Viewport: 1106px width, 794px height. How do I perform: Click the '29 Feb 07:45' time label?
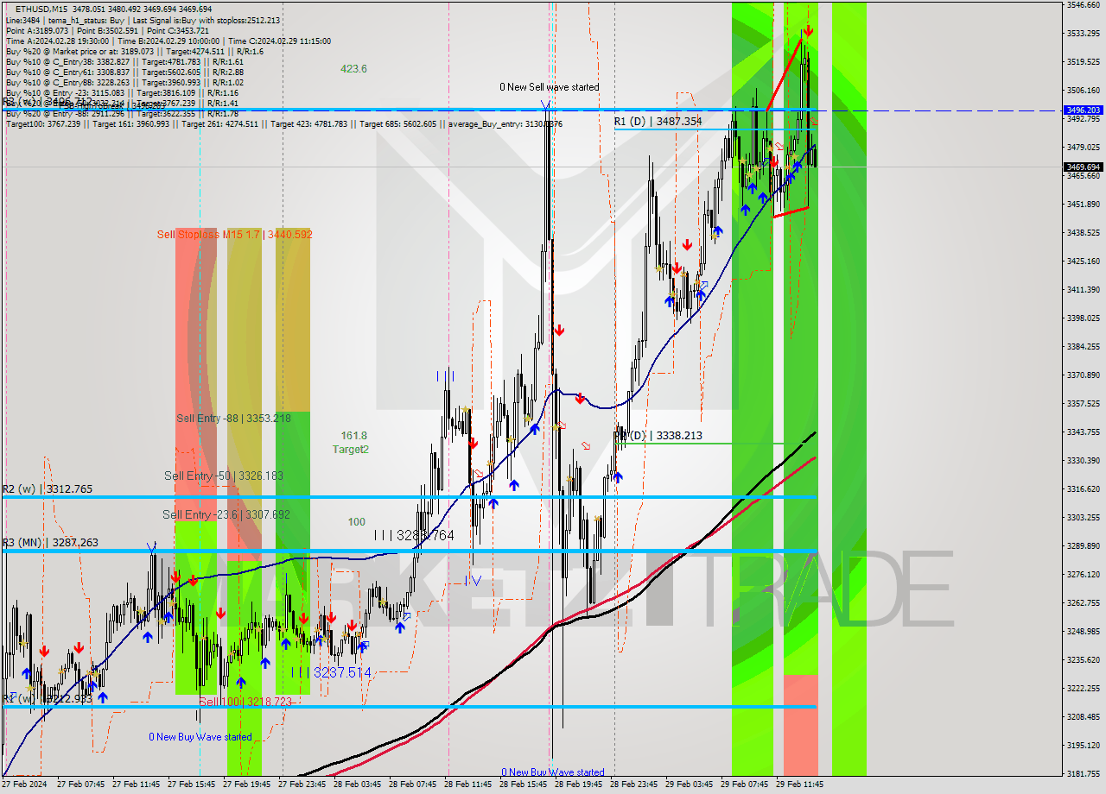[x=744, y=785]
